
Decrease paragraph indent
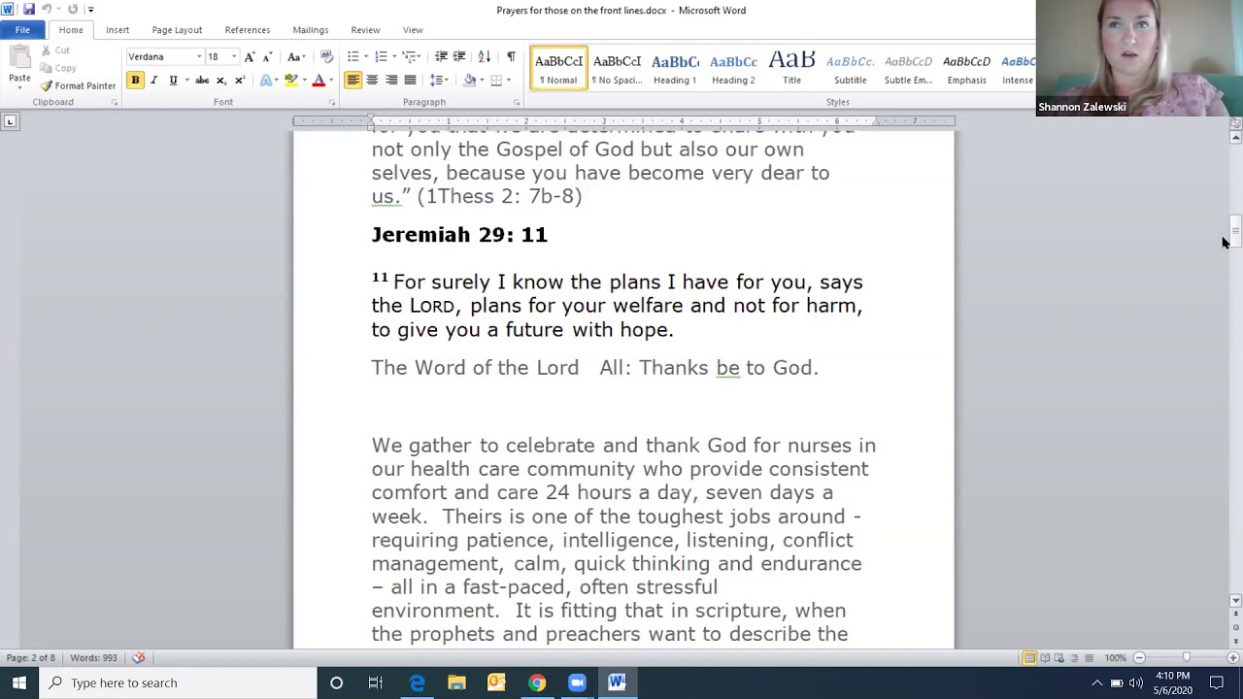click(441, 56)
